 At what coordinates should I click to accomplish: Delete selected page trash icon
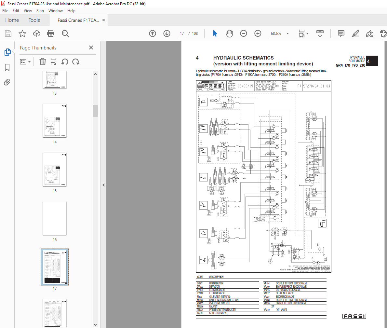(43, 61)
